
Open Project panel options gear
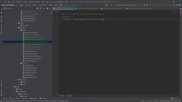tap(47, 8)
